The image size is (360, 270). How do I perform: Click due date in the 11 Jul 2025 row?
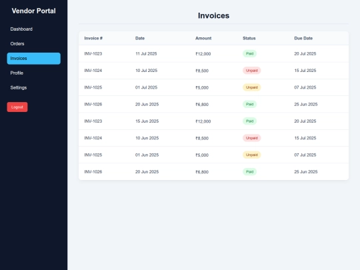coord(305,54)
